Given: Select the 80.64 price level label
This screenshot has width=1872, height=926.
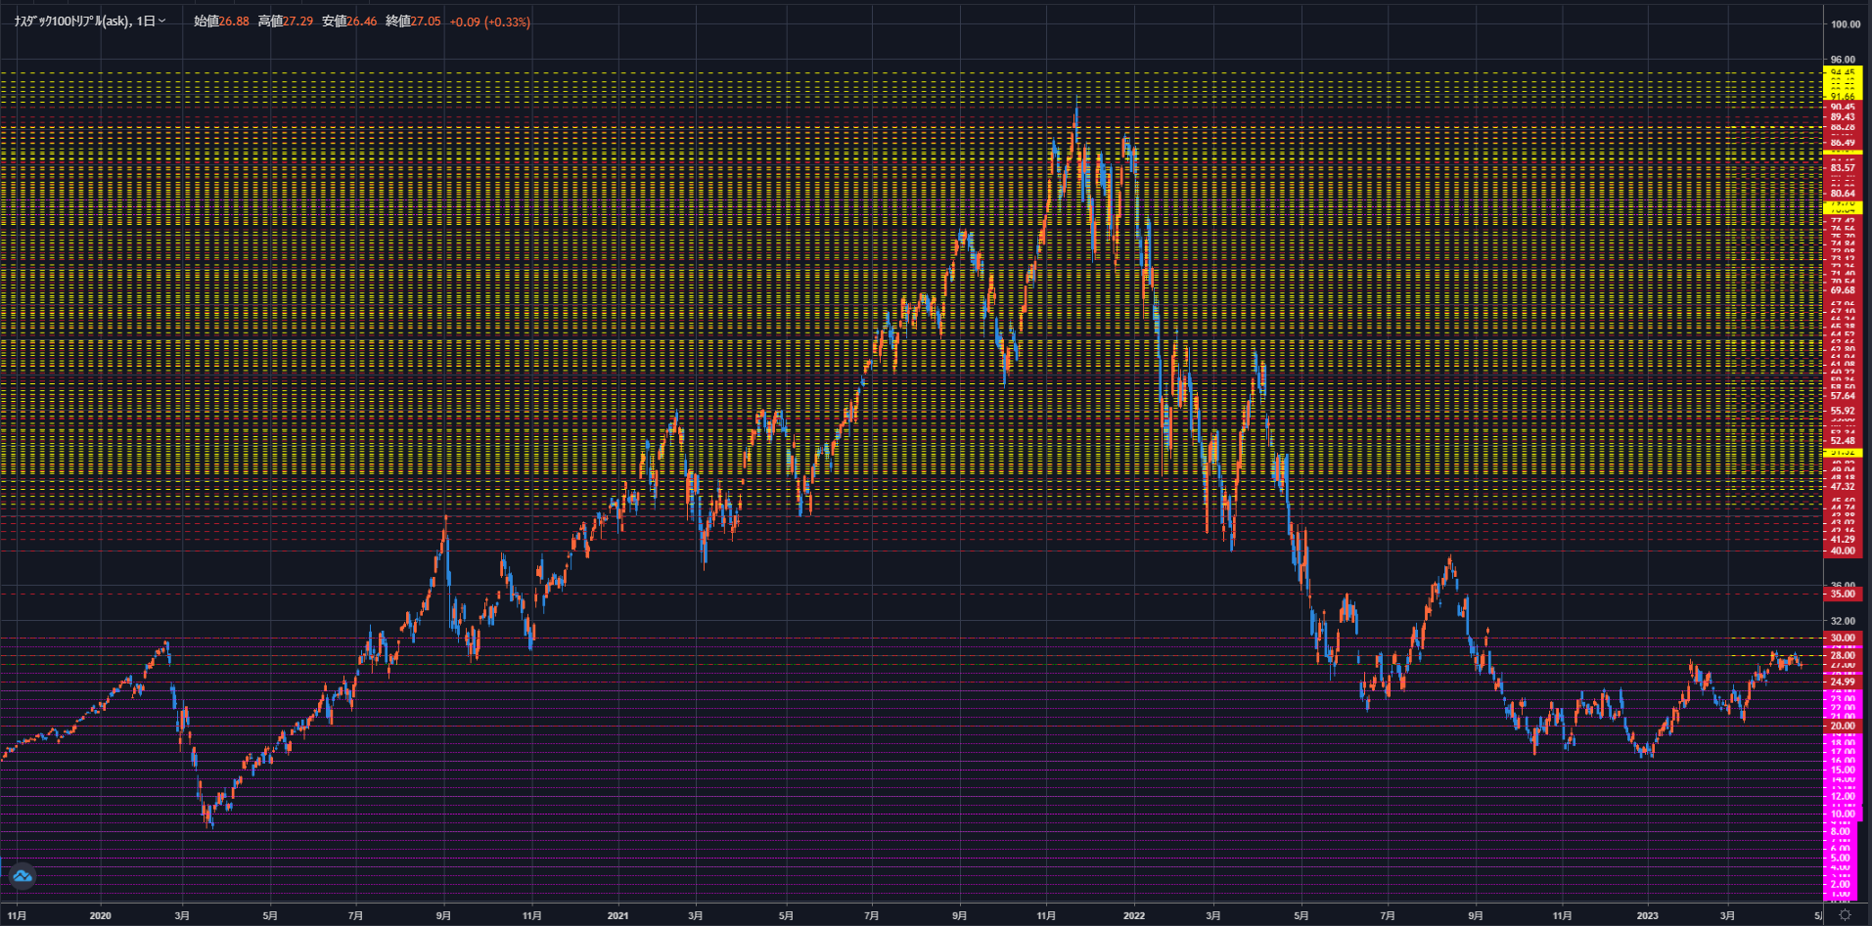Looking at the screenshot, I should coord(1843,194).
